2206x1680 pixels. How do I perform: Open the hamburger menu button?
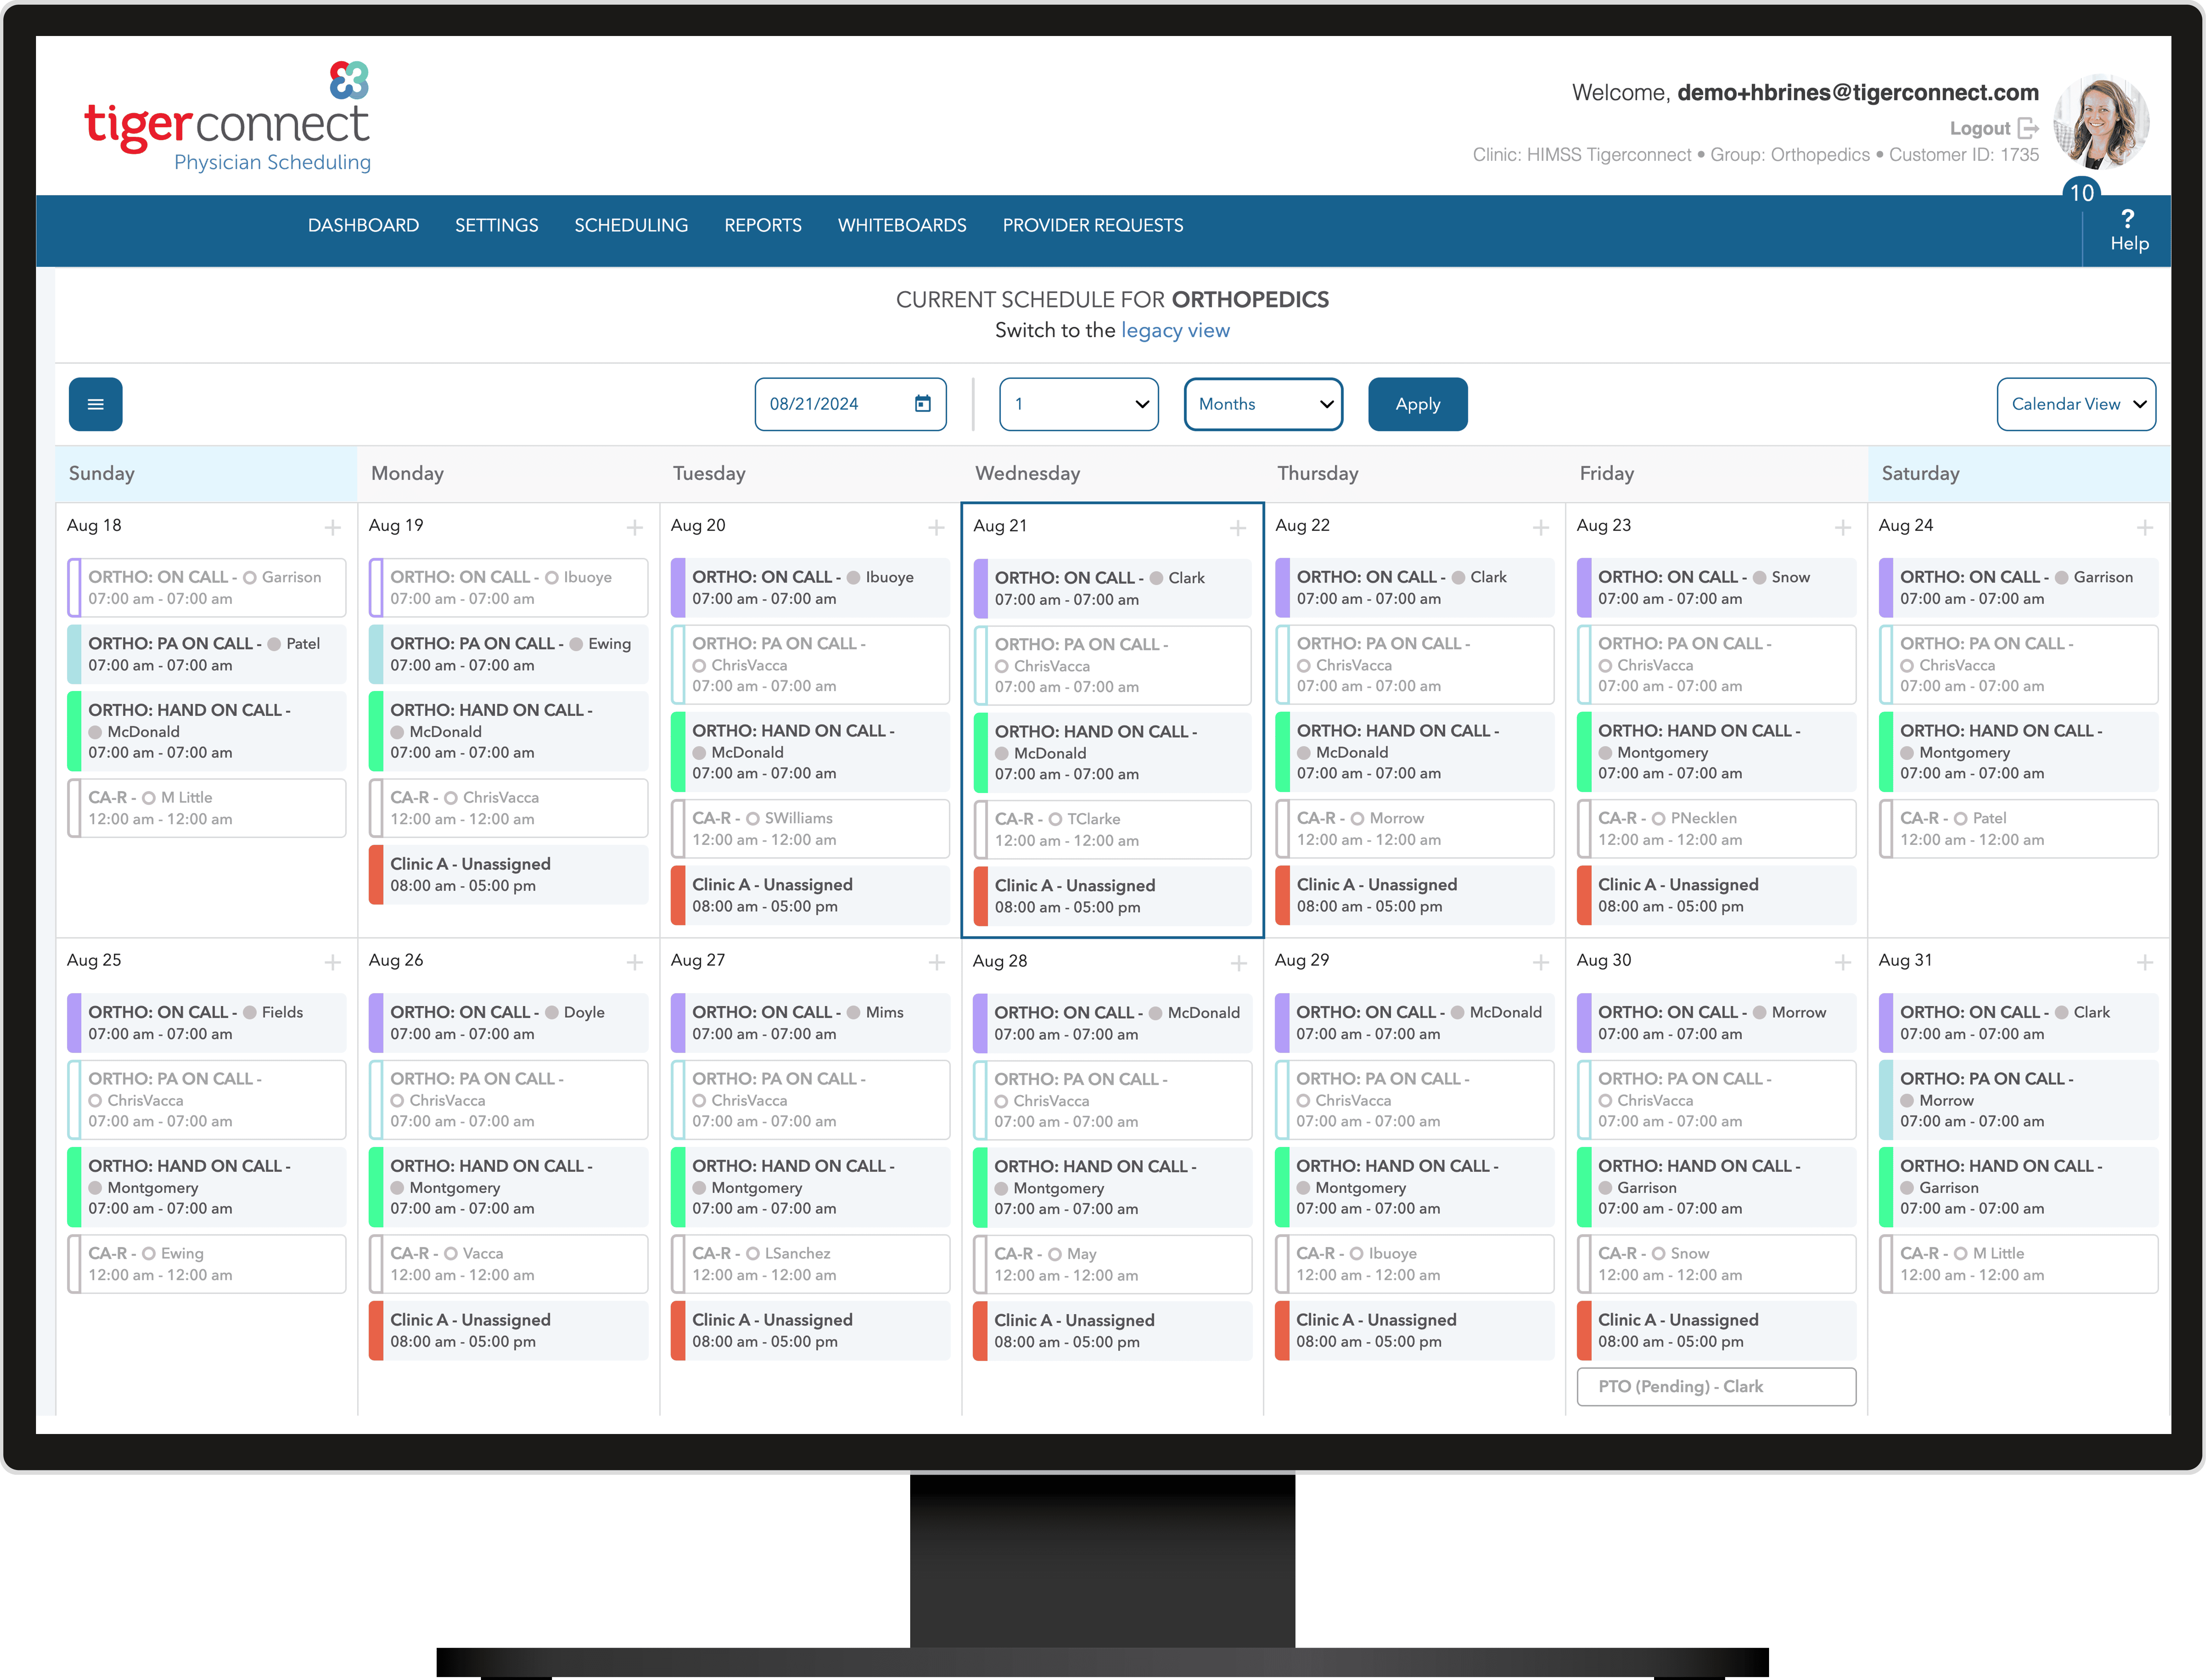point(95,404)
